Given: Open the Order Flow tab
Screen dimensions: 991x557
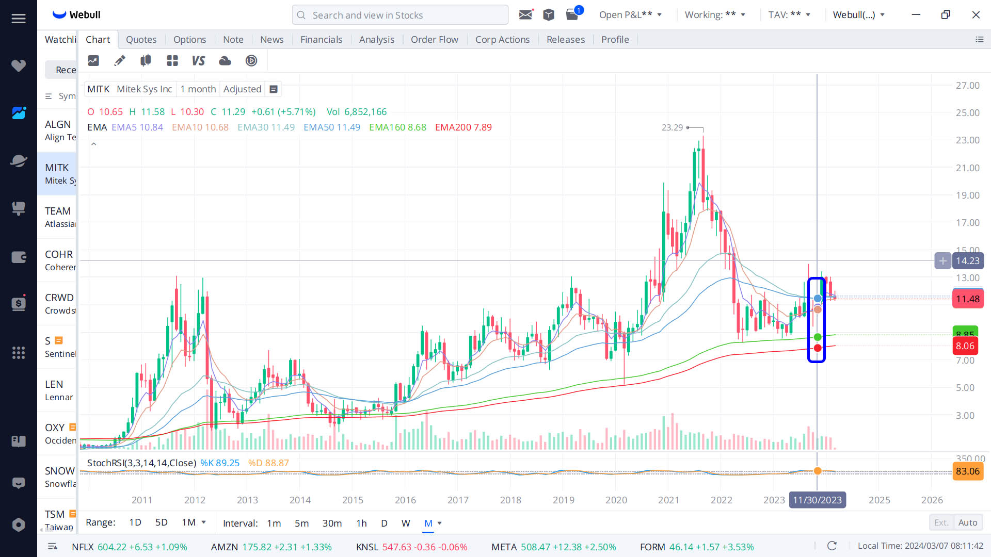Looking at the screenshot, I should (434, 40).
